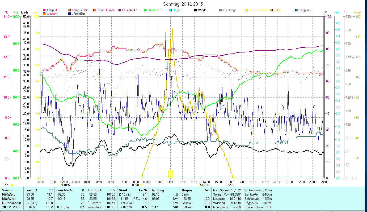Click the Temp. A. legend color square

[44, 10]
